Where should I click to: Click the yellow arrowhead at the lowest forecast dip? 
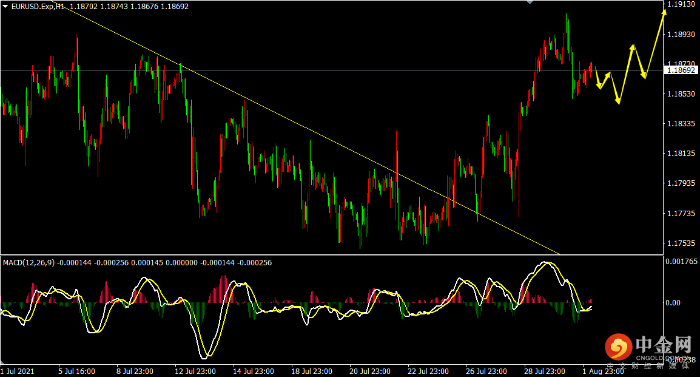pyautogui.click(x=618, y=101)
